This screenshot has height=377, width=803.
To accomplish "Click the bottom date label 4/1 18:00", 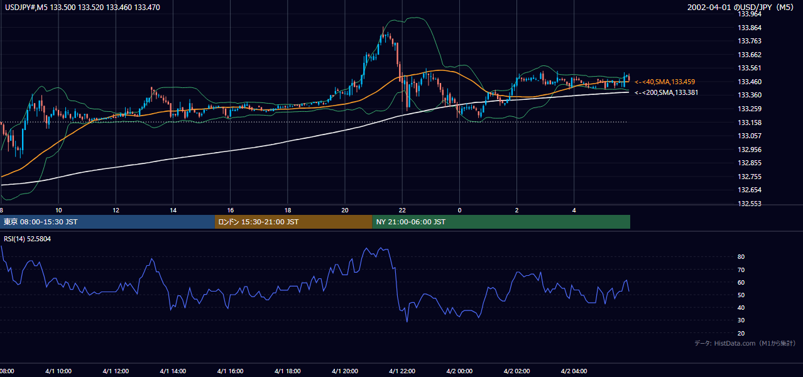I will [287, 371].
